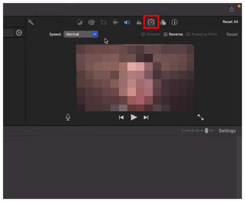
Task: Open the clip filter and audio effects tool
Action: tap(163, 22)
